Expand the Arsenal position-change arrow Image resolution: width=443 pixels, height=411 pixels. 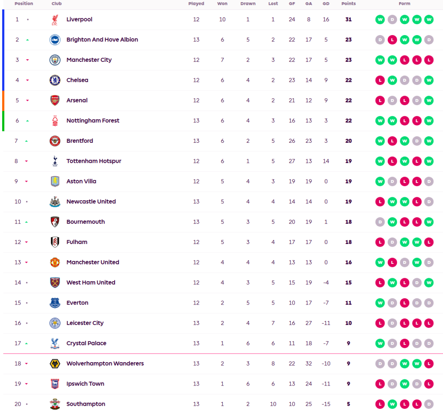(x=27, y=100)
